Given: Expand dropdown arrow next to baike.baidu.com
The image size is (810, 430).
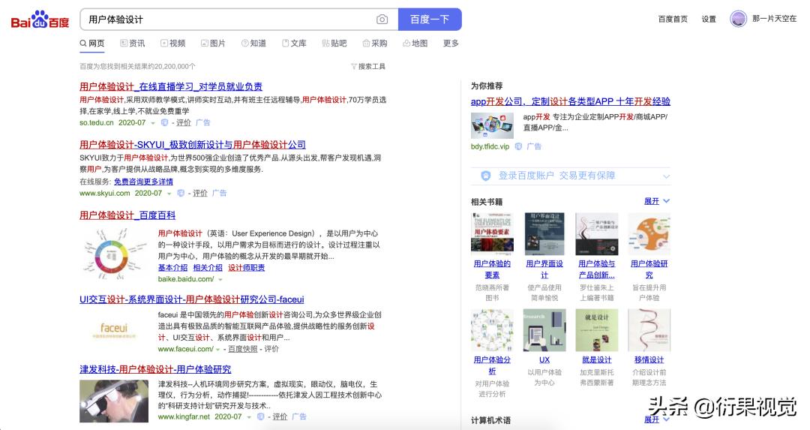Looking at the screenshot, I should pos(220,280).
